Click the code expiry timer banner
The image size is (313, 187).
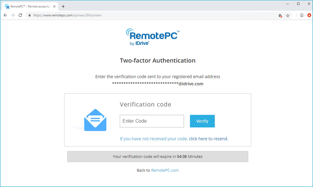tap(158, 156)
